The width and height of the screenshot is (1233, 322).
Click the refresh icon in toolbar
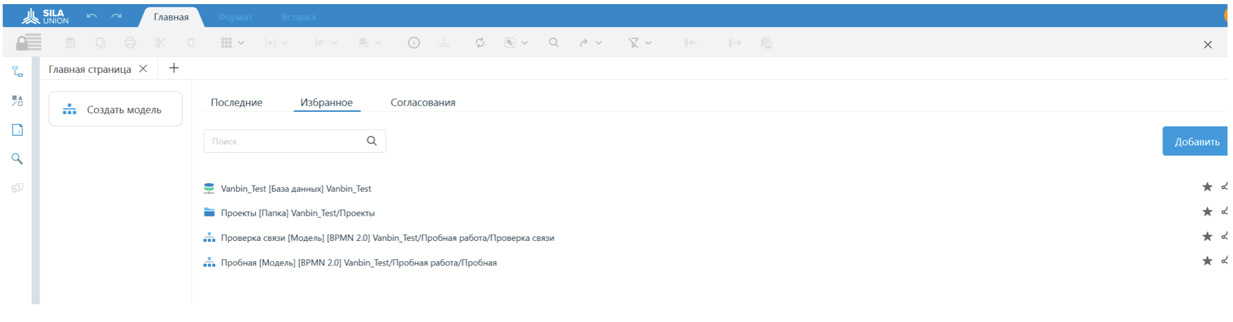coord(480,43)
